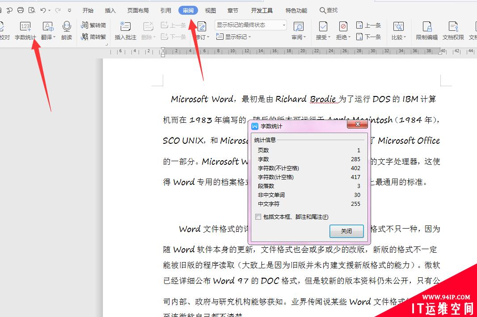Expand the 翻译 dropdown arrow
This screenshot has height=317, width=477.
(55, 37)
